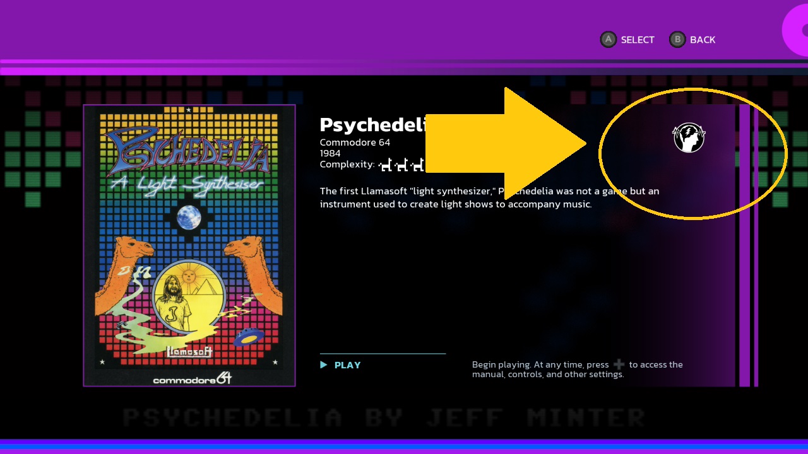Click the Commodore 64 platform text
The height and width of the screenshot is (454, 808).
click(x=355, y=143)
